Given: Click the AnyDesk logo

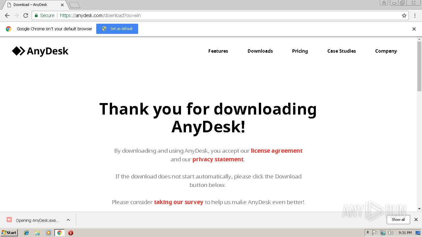Looking at the screenshot, I should [40, 51].
